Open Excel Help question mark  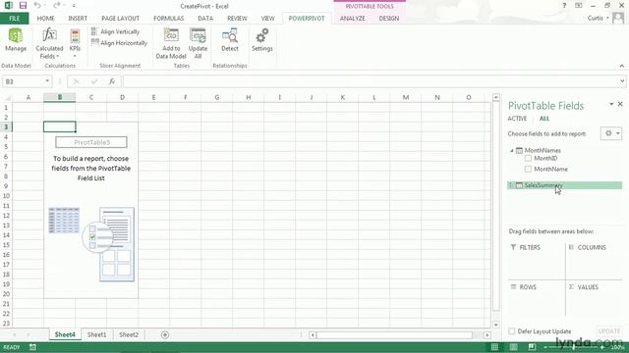coord(564,6)
